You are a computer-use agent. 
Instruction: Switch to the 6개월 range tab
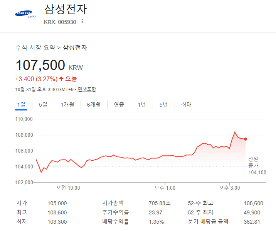(x=94, y=105)
